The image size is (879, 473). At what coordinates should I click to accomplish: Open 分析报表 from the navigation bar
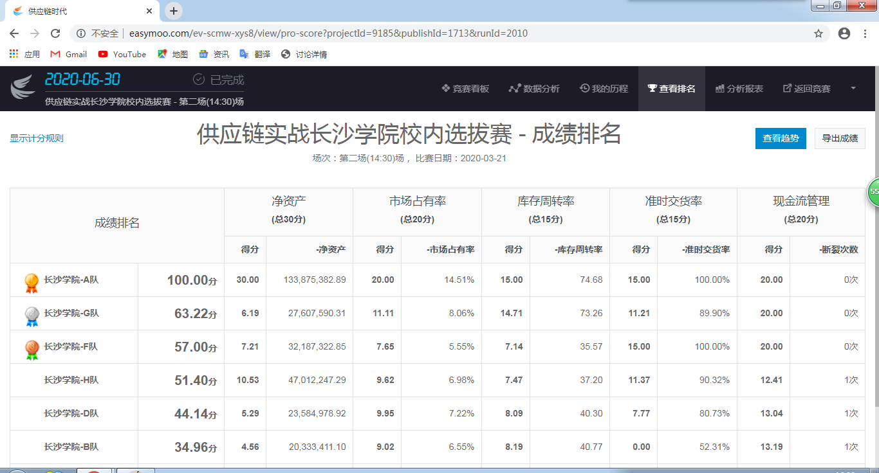point(739,89)
